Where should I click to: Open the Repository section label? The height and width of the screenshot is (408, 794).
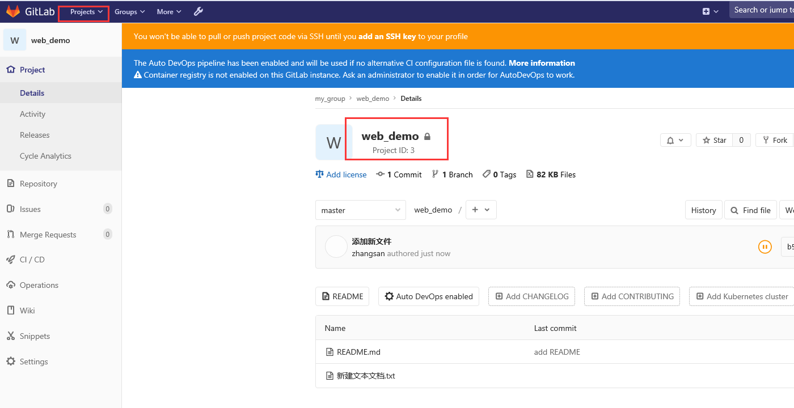tap(39, 184)
